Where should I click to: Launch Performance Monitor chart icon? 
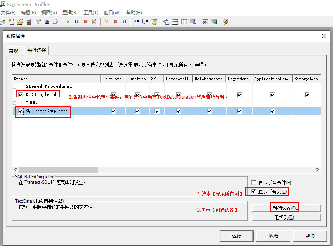(x=214, y=22)
